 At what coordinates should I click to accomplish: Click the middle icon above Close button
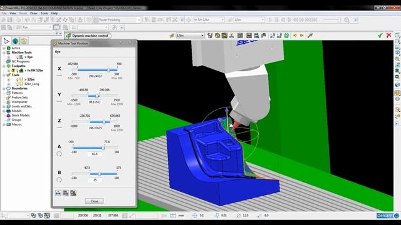point(66,193)
